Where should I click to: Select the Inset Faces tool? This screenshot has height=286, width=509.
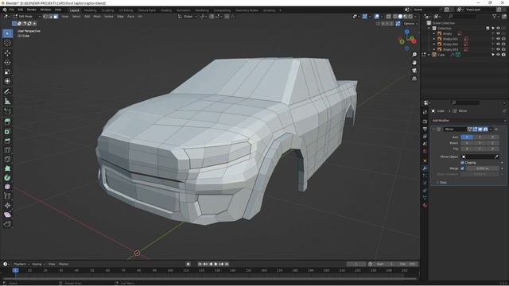coord(7,131)
